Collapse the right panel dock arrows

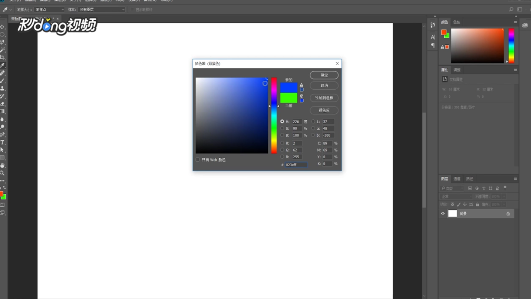coord(516,16)
